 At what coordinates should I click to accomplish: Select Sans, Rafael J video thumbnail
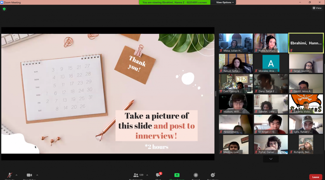[306, 124]
